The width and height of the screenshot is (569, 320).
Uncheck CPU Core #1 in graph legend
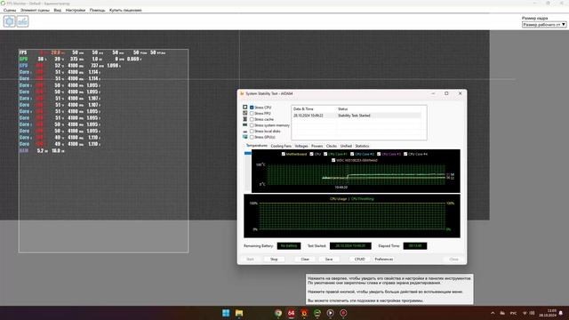tap(325, 154)
